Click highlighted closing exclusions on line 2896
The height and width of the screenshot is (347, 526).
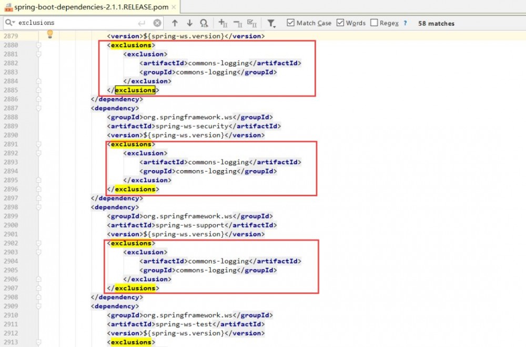[135, 189]
